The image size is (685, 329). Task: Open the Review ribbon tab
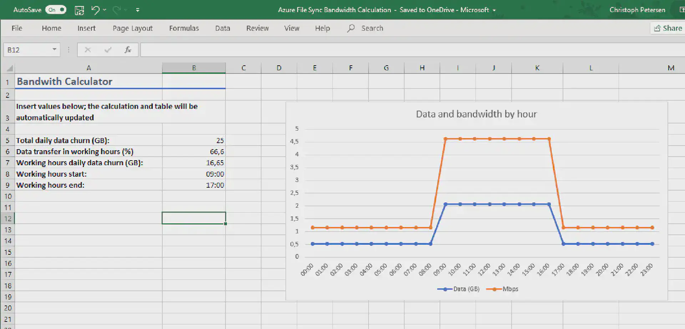(x=257, y=28)
